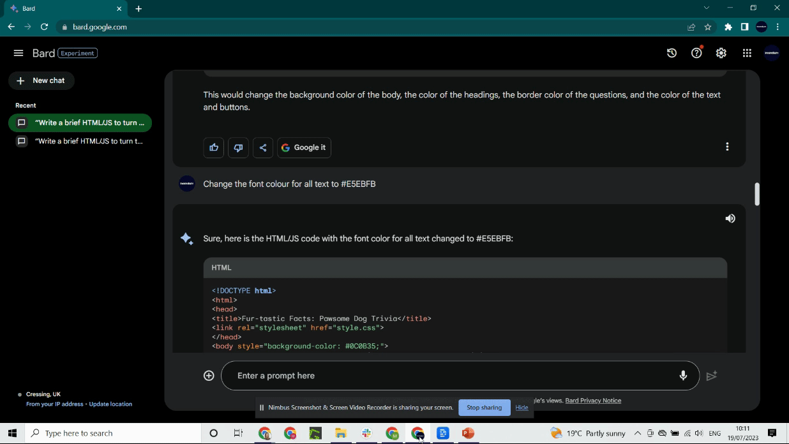
Task: Click the share response icon
Action: (x=263, y=147)
